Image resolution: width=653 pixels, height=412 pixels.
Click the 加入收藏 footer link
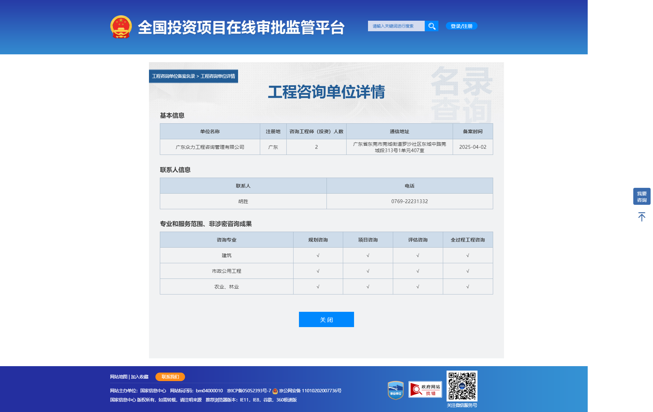coord(139,377)
